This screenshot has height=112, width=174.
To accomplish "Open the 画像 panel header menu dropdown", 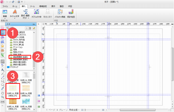I will 34,24.
